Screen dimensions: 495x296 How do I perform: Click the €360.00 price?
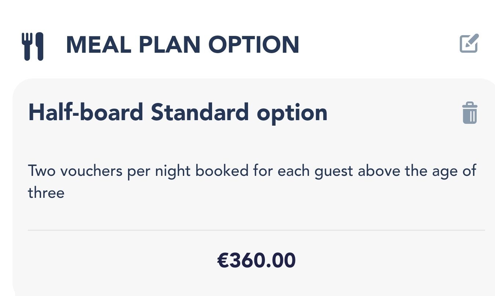coord(256,260)
